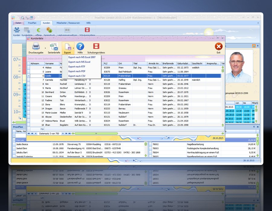
Task: Click the green horizontal scrollbar thumb in Kundenliste
Action: click(x=96, y=134)
